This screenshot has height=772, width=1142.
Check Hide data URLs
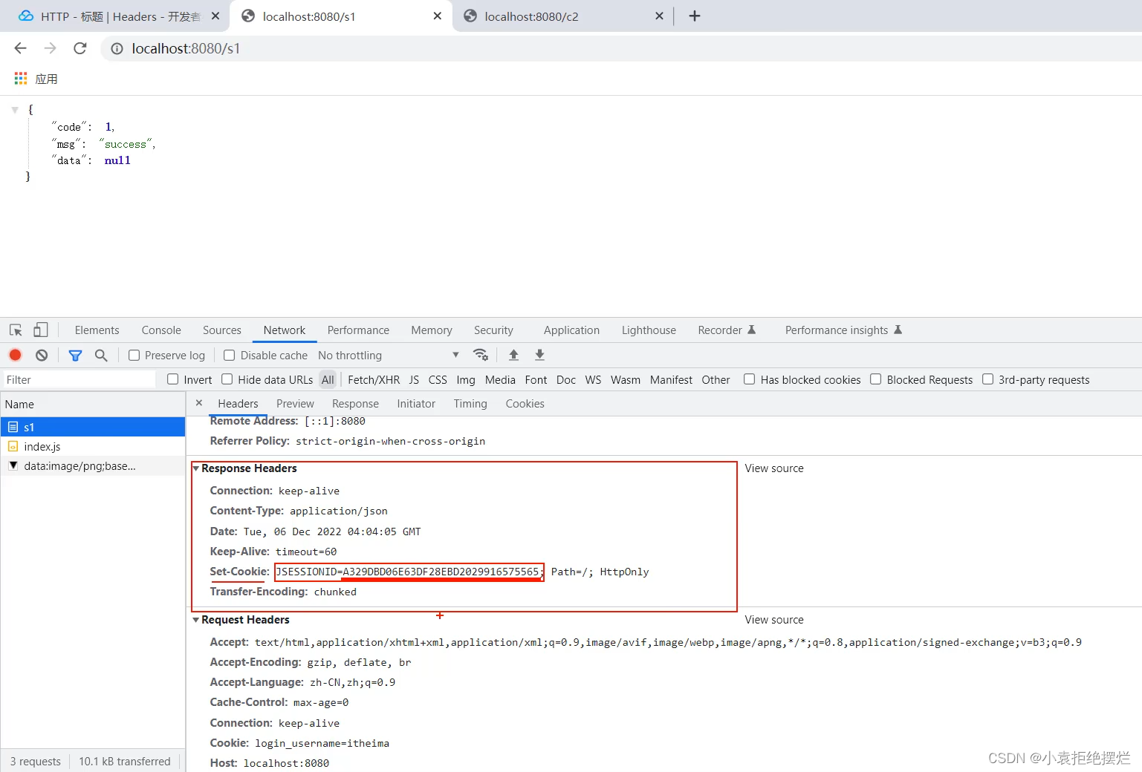click(227, 379)
